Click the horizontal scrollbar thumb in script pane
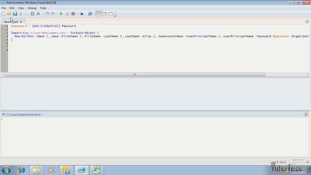The height and width of the screenshot is (175, 311). (135, 74)
